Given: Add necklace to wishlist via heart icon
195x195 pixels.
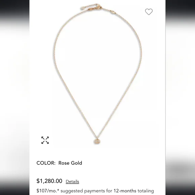Looking at the screenshot, I should (149, 12).
